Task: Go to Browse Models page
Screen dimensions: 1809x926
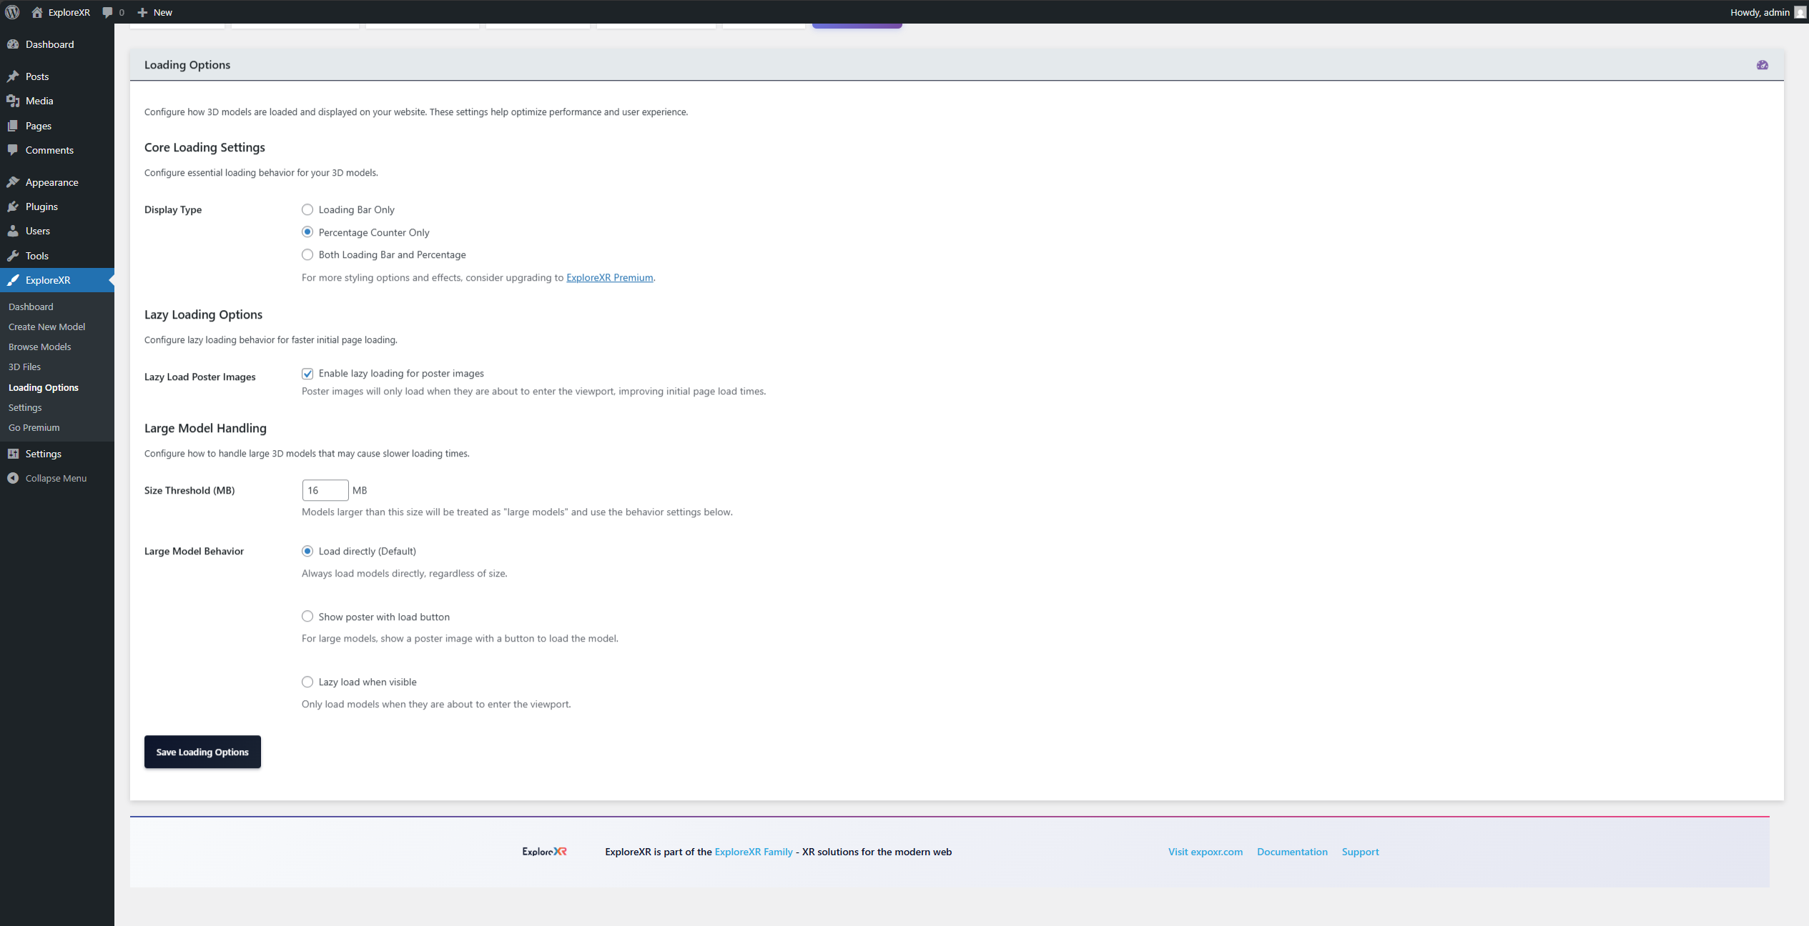Action: click(39, 347)
